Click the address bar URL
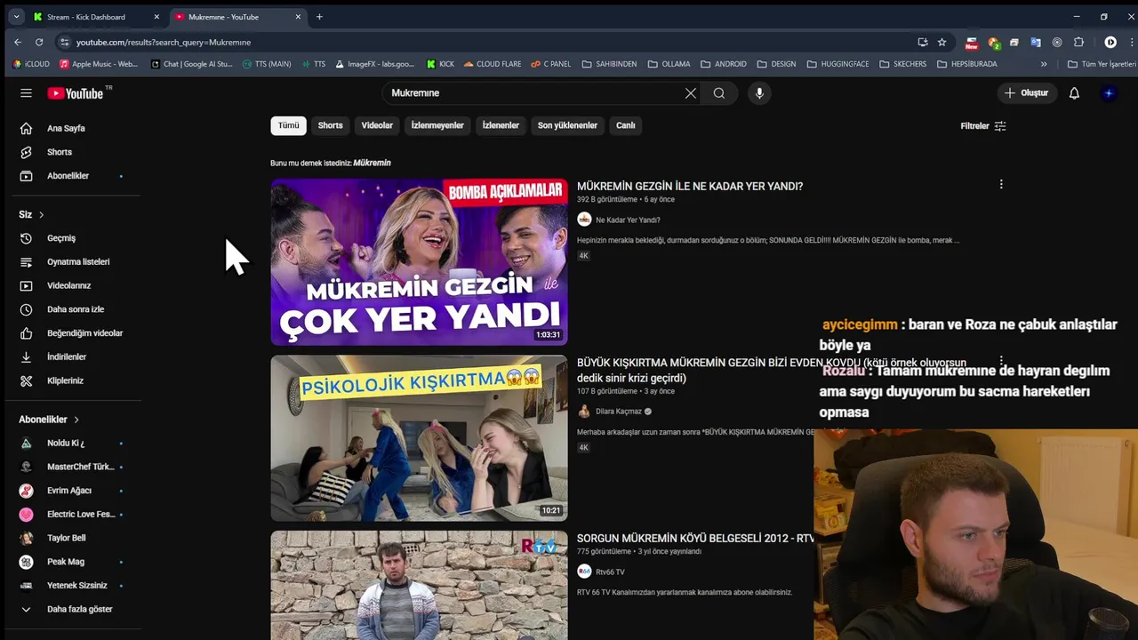Image resolution: width=1138 pixels, height=640 pixels. coord(164,42)
